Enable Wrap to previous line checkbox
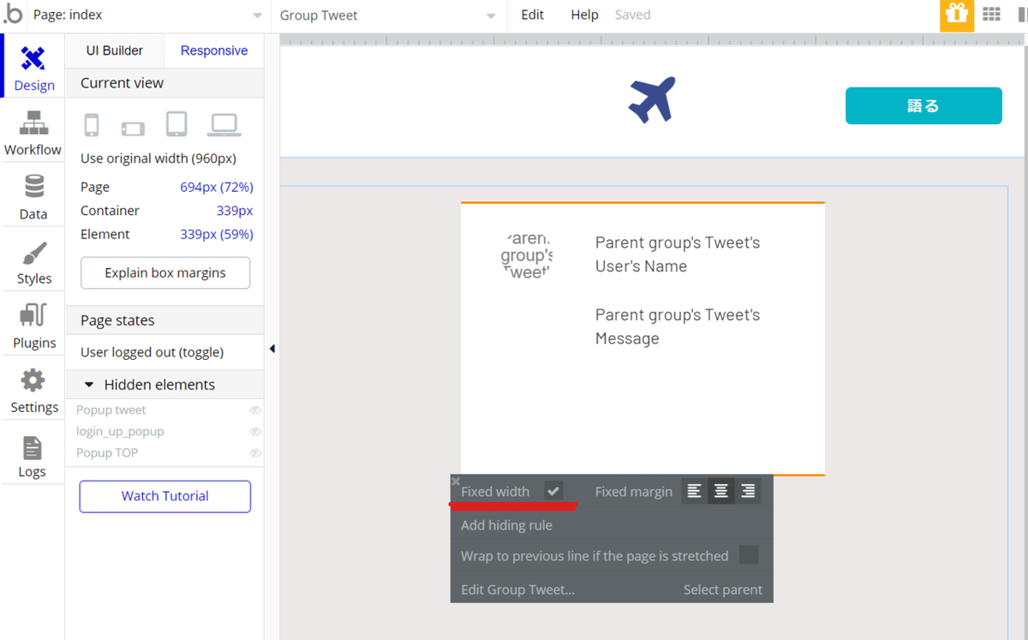The image size is (1028, 640). (x=749, y=555)
